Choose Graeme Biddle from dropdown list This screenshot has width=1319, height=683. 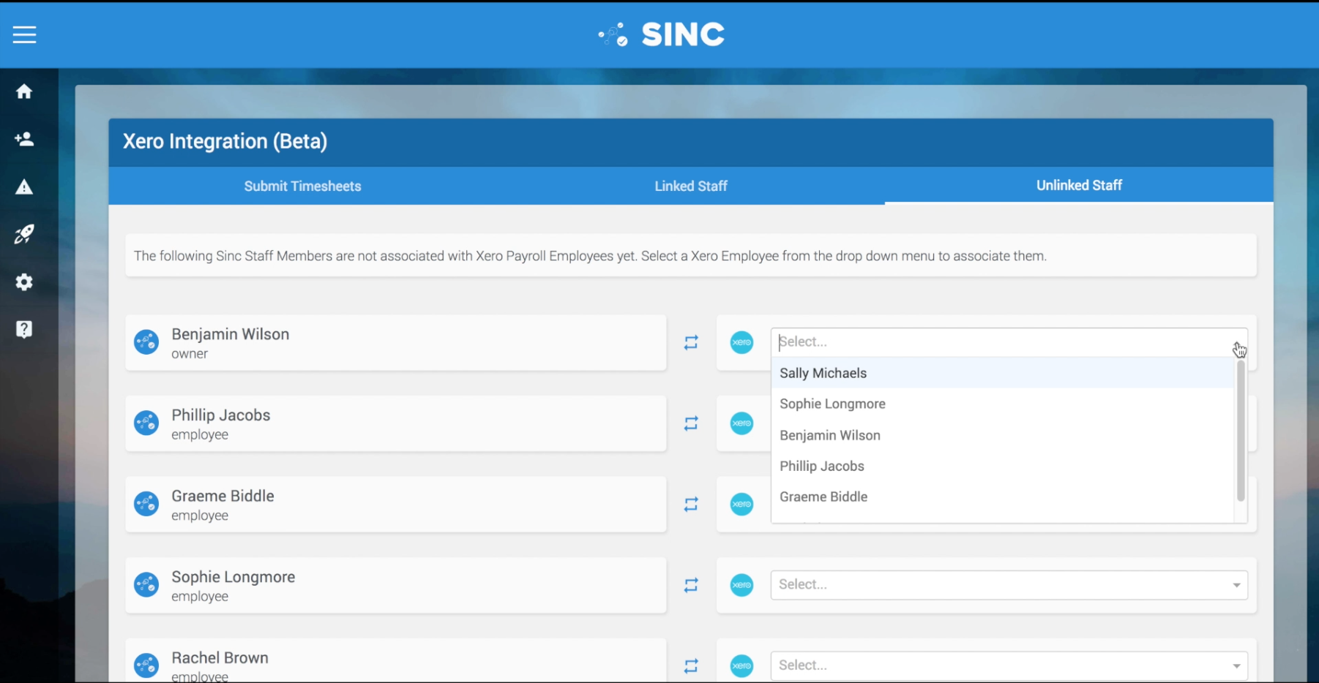(x=1003, y=497)
